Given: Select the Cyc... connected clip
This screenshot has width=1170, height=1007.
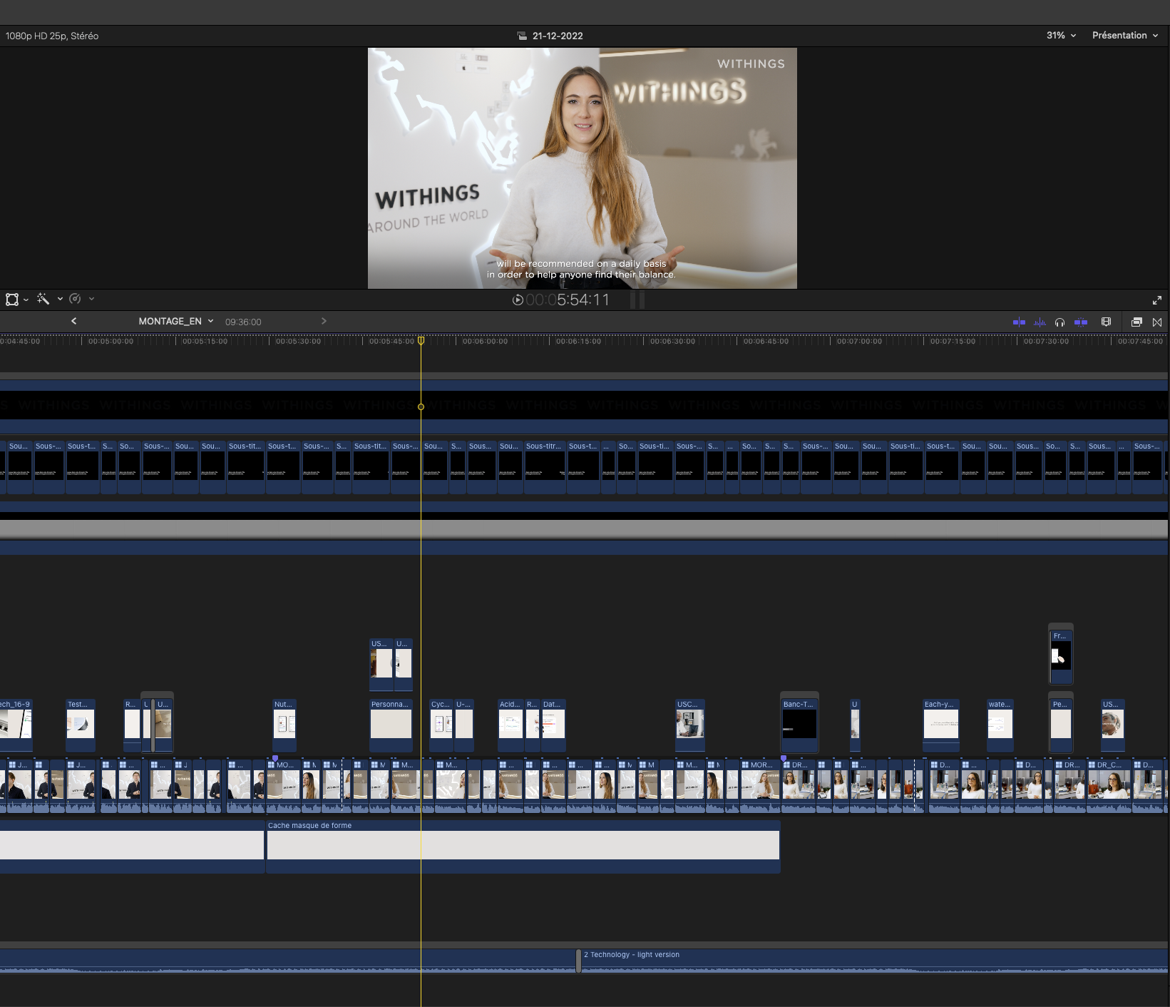Looking at the screenshot, I should [x=441, y=725].
